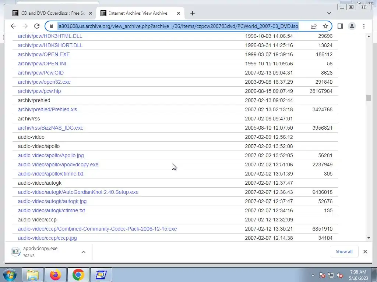
Task: Open archiv/pcw/Pcw.GID link
Action: 40,73
